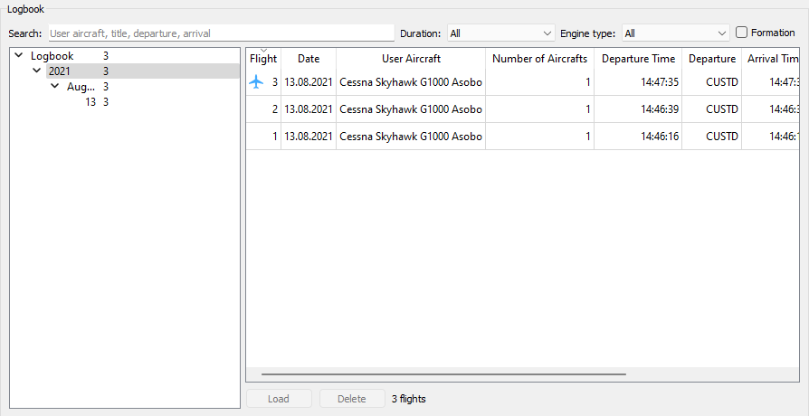
Task: Click the Departure Time column header
Action: 638,59
